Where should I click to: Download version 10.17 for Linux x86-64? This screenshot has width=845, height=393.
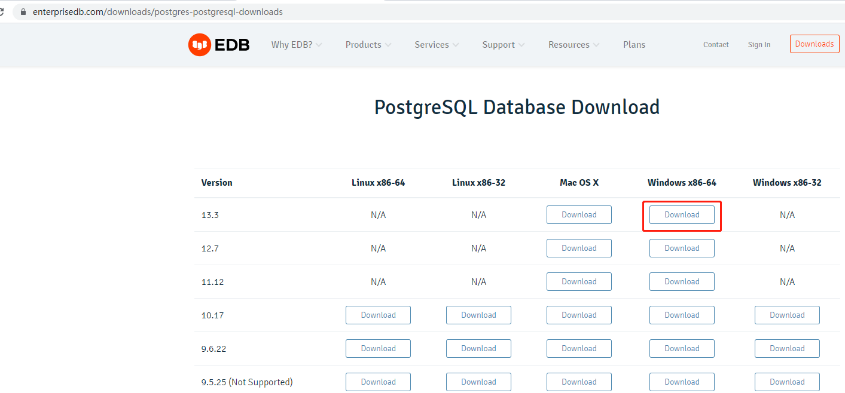(378, 315)
